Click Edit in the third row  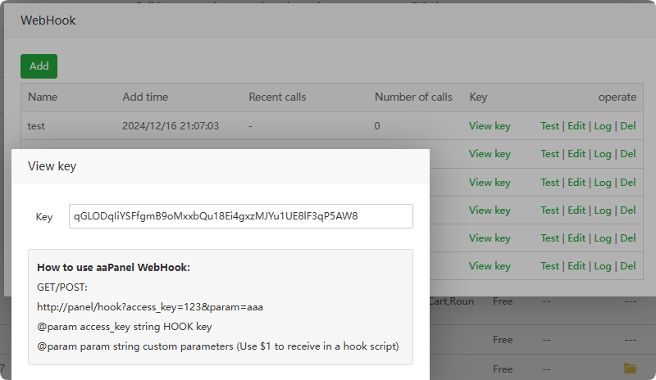(576, 182)
